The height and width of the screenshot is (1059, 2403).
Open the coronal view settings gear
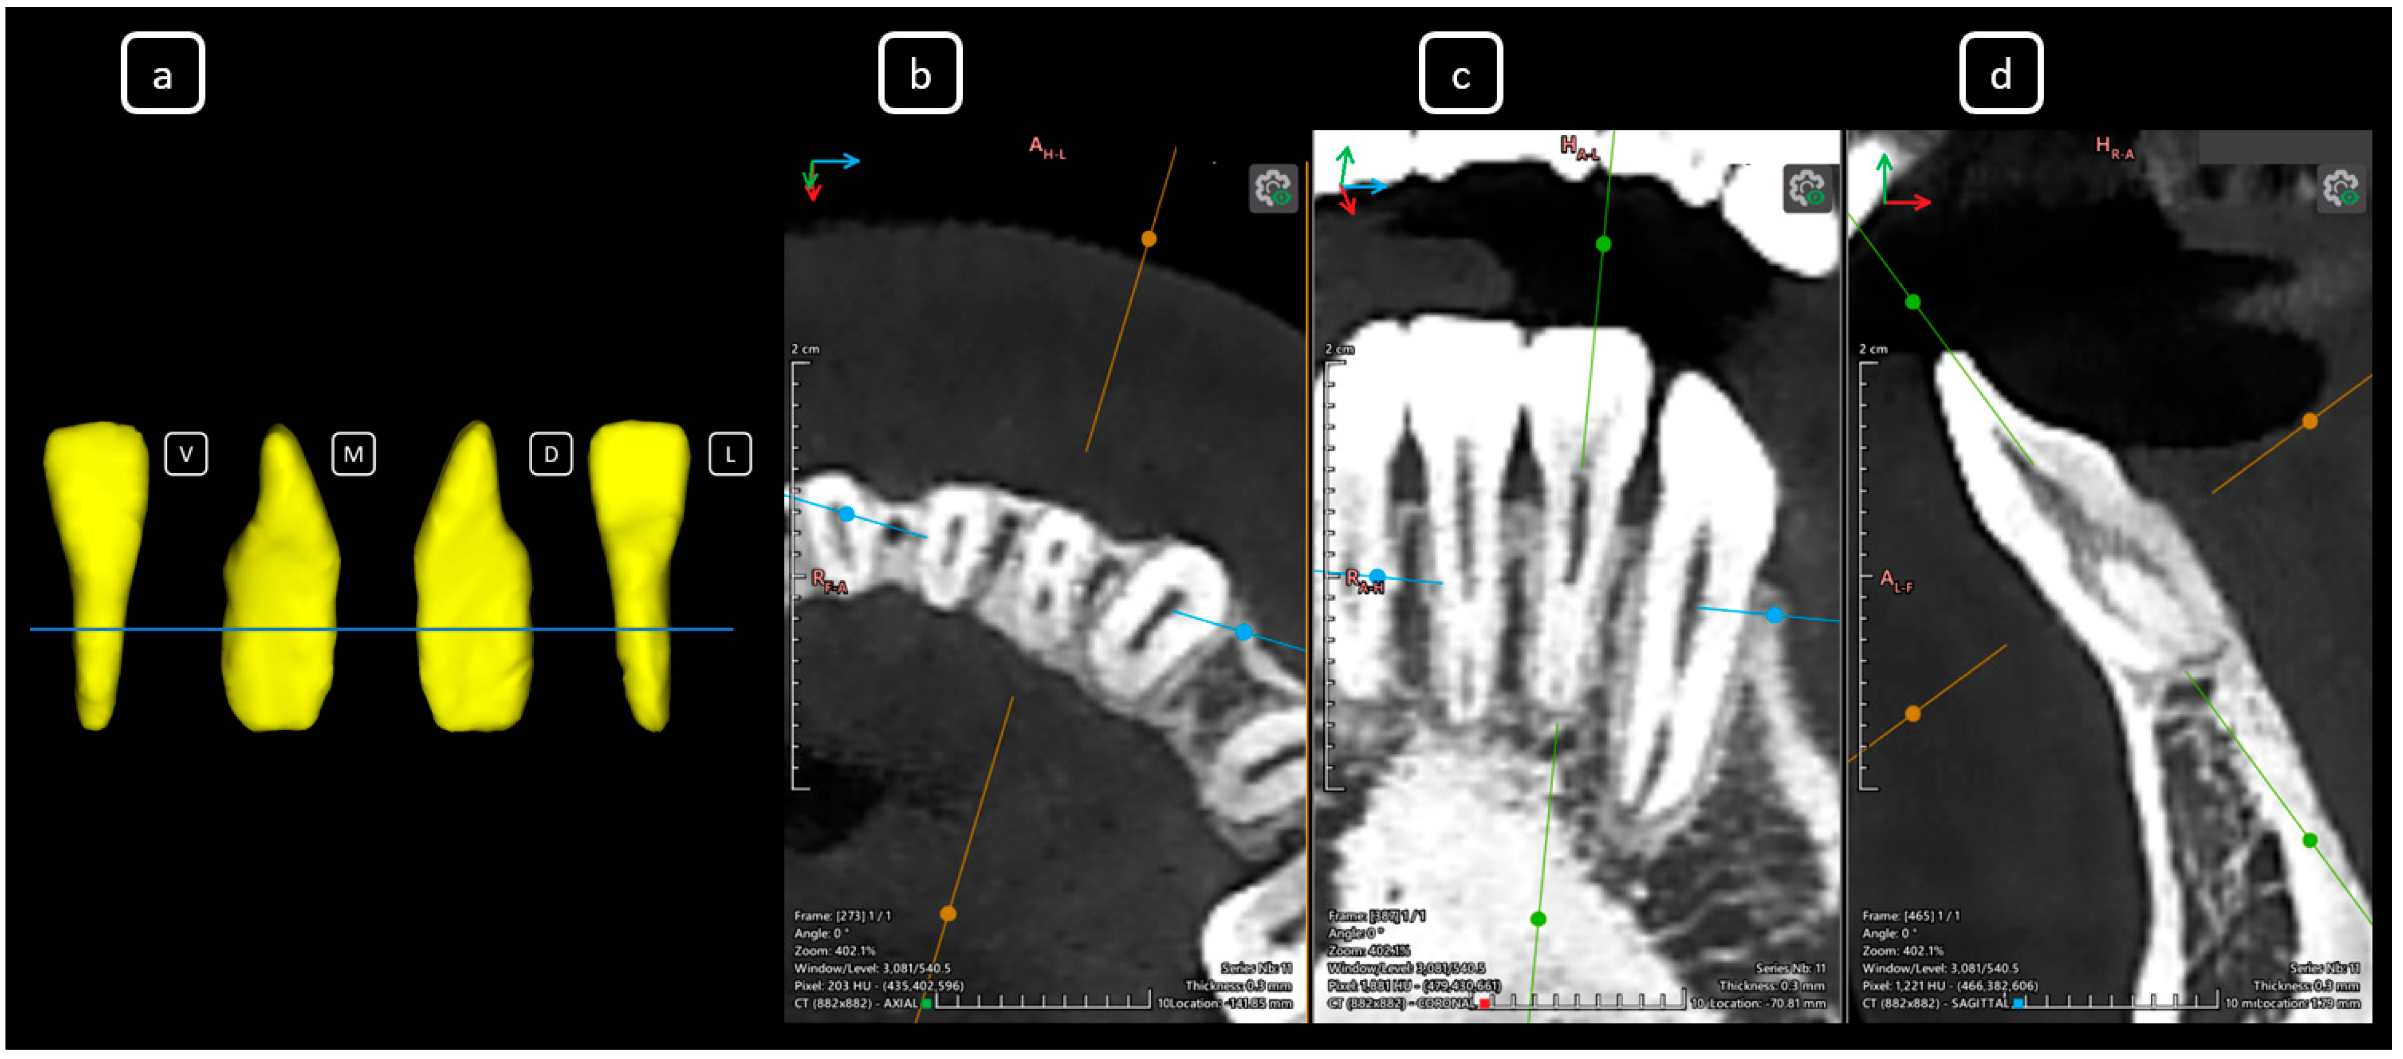tap(1807, 189)
